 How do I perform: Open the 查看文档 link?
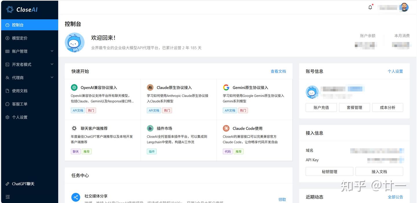(x=278, y=71)
